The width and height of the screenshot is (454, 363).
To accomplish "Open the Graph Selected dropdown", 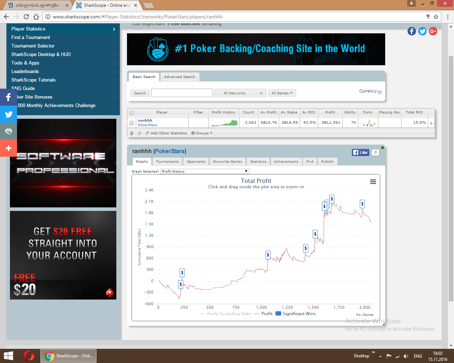I will tap(205, 171).
